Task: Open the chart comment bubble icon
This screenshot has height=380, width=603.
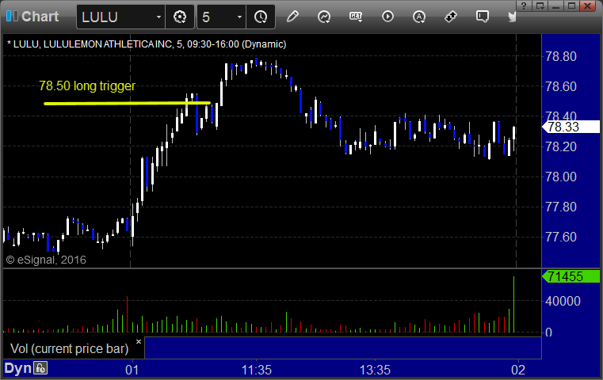Action: pyautogui.click(x=483, y=17)
